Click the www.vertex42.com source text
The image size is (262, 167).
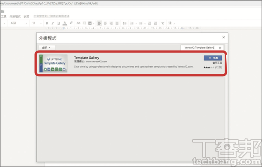pyautogui.click(x=97, y=61)
